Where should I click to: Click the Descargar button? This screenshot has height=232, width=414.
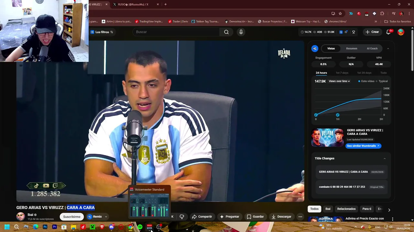coord(281,217)
